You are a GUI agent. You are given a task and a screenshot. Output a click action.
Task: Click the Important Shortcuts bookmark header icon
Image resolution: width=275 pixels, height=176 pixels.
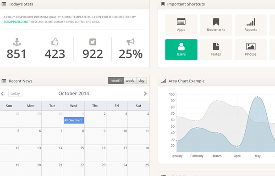pos(163,4)
